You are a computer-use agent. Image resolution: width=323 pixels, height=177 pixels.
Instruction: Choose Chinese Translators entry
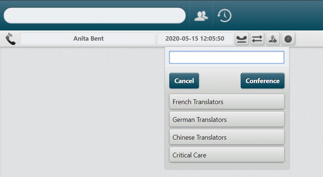[x=227, y=137]
